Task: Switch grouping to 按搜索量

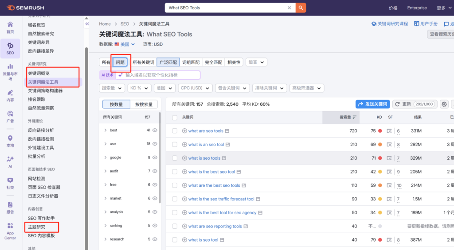Action: coord(144,104)
